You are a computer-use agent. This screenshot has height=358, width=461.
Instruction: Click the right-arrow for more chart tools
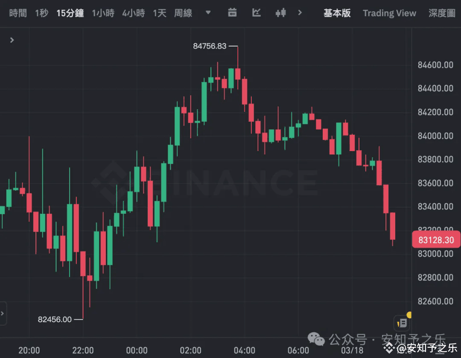[x=300, y=13]
